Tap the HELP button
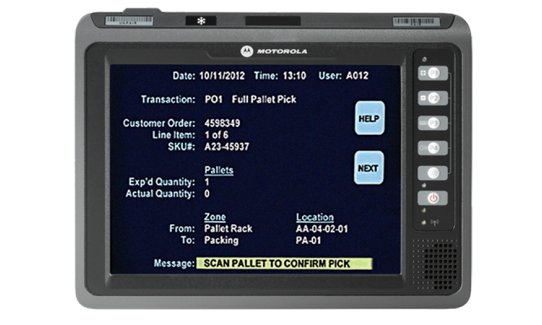Screen dimensions: 542x325 coord(369,118)
